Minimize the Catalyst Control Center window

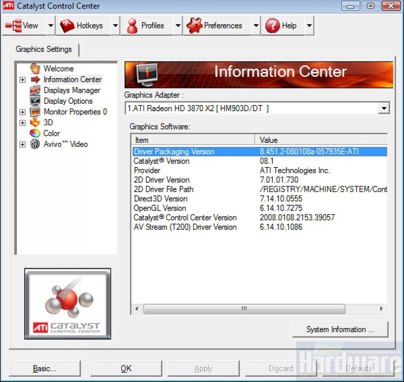pyautogui.click(x=350, y=6)
